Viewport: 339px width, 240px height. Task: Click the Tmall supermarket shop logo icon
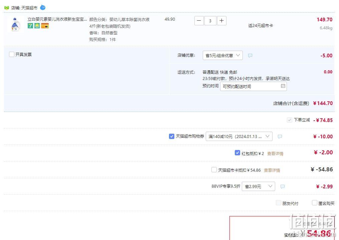[7, 8]
